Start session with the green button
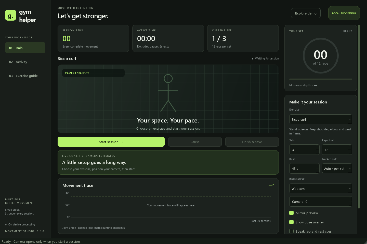 [111, 142]
